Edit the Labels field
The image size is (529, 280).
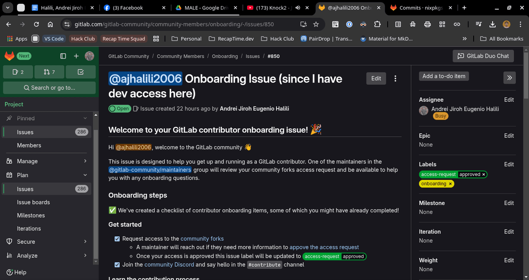coord(509,164)
